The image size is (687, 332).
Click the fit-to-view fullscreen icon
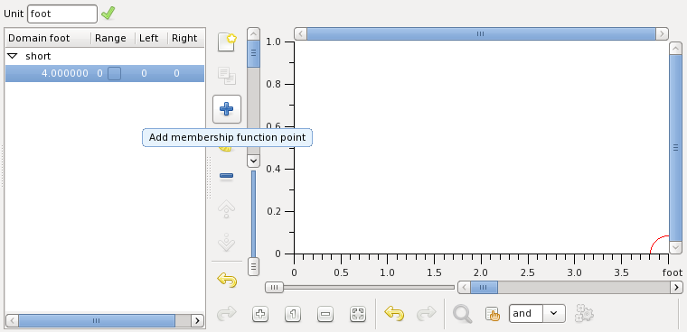tap(358, 314)
